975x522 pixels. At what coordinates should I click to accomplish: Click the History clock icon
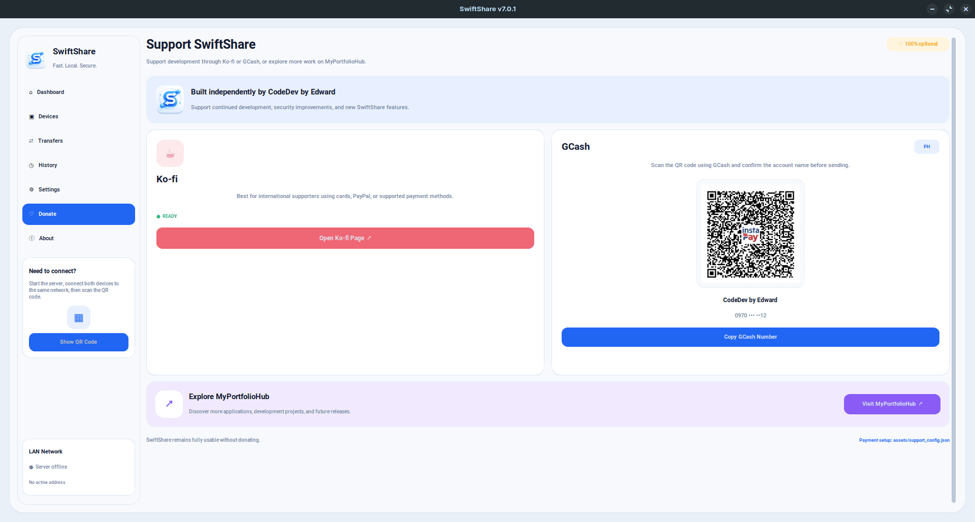tap(31, 166)
